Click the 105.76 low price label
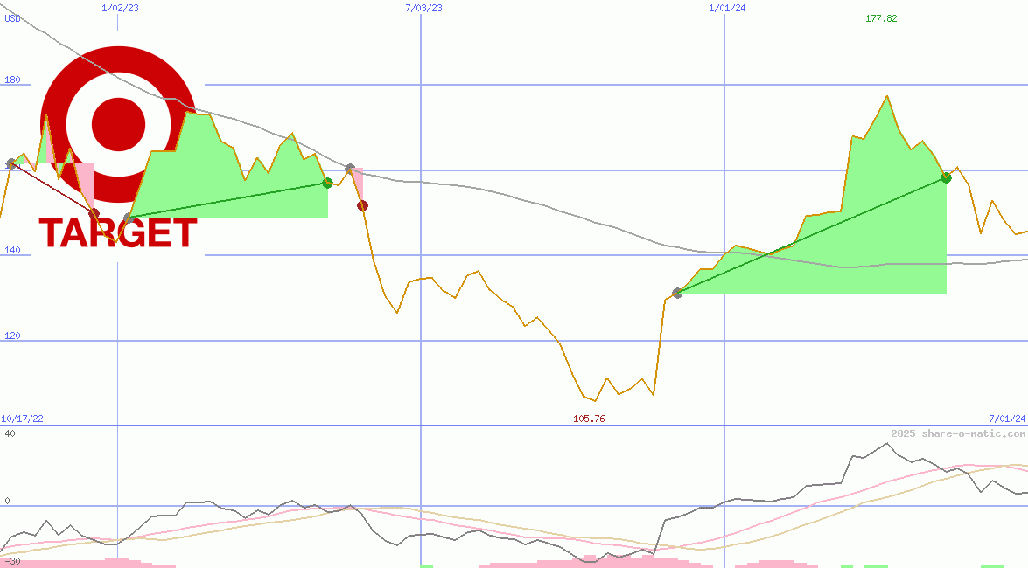The height and width of the screenshot is (568, 1028). point(589,419)
